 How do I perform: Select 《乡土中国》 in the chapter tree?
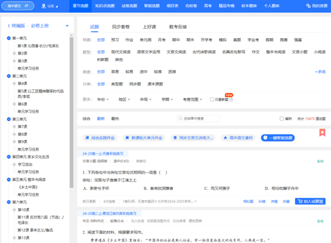coord(28,187)
